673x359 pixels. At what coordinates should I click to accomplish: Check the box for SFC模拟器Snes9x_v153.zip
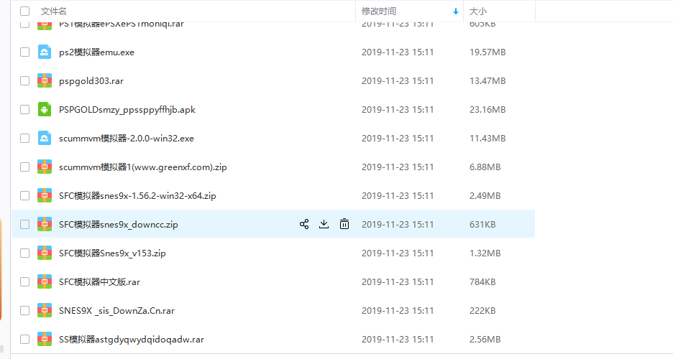click(x=25, y=253)
